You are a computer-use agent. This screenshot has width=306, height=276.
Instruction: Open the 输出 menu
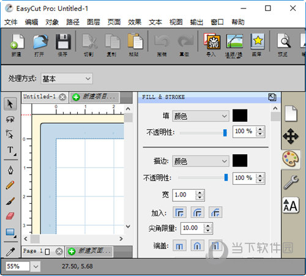pyautogui.click(x=196, y=22)
